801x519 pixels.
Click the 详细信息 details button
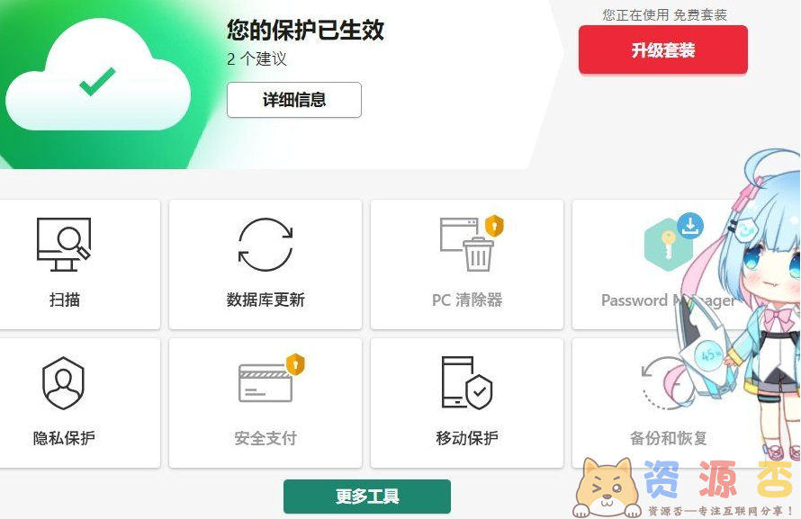click(x=294, y=100)
